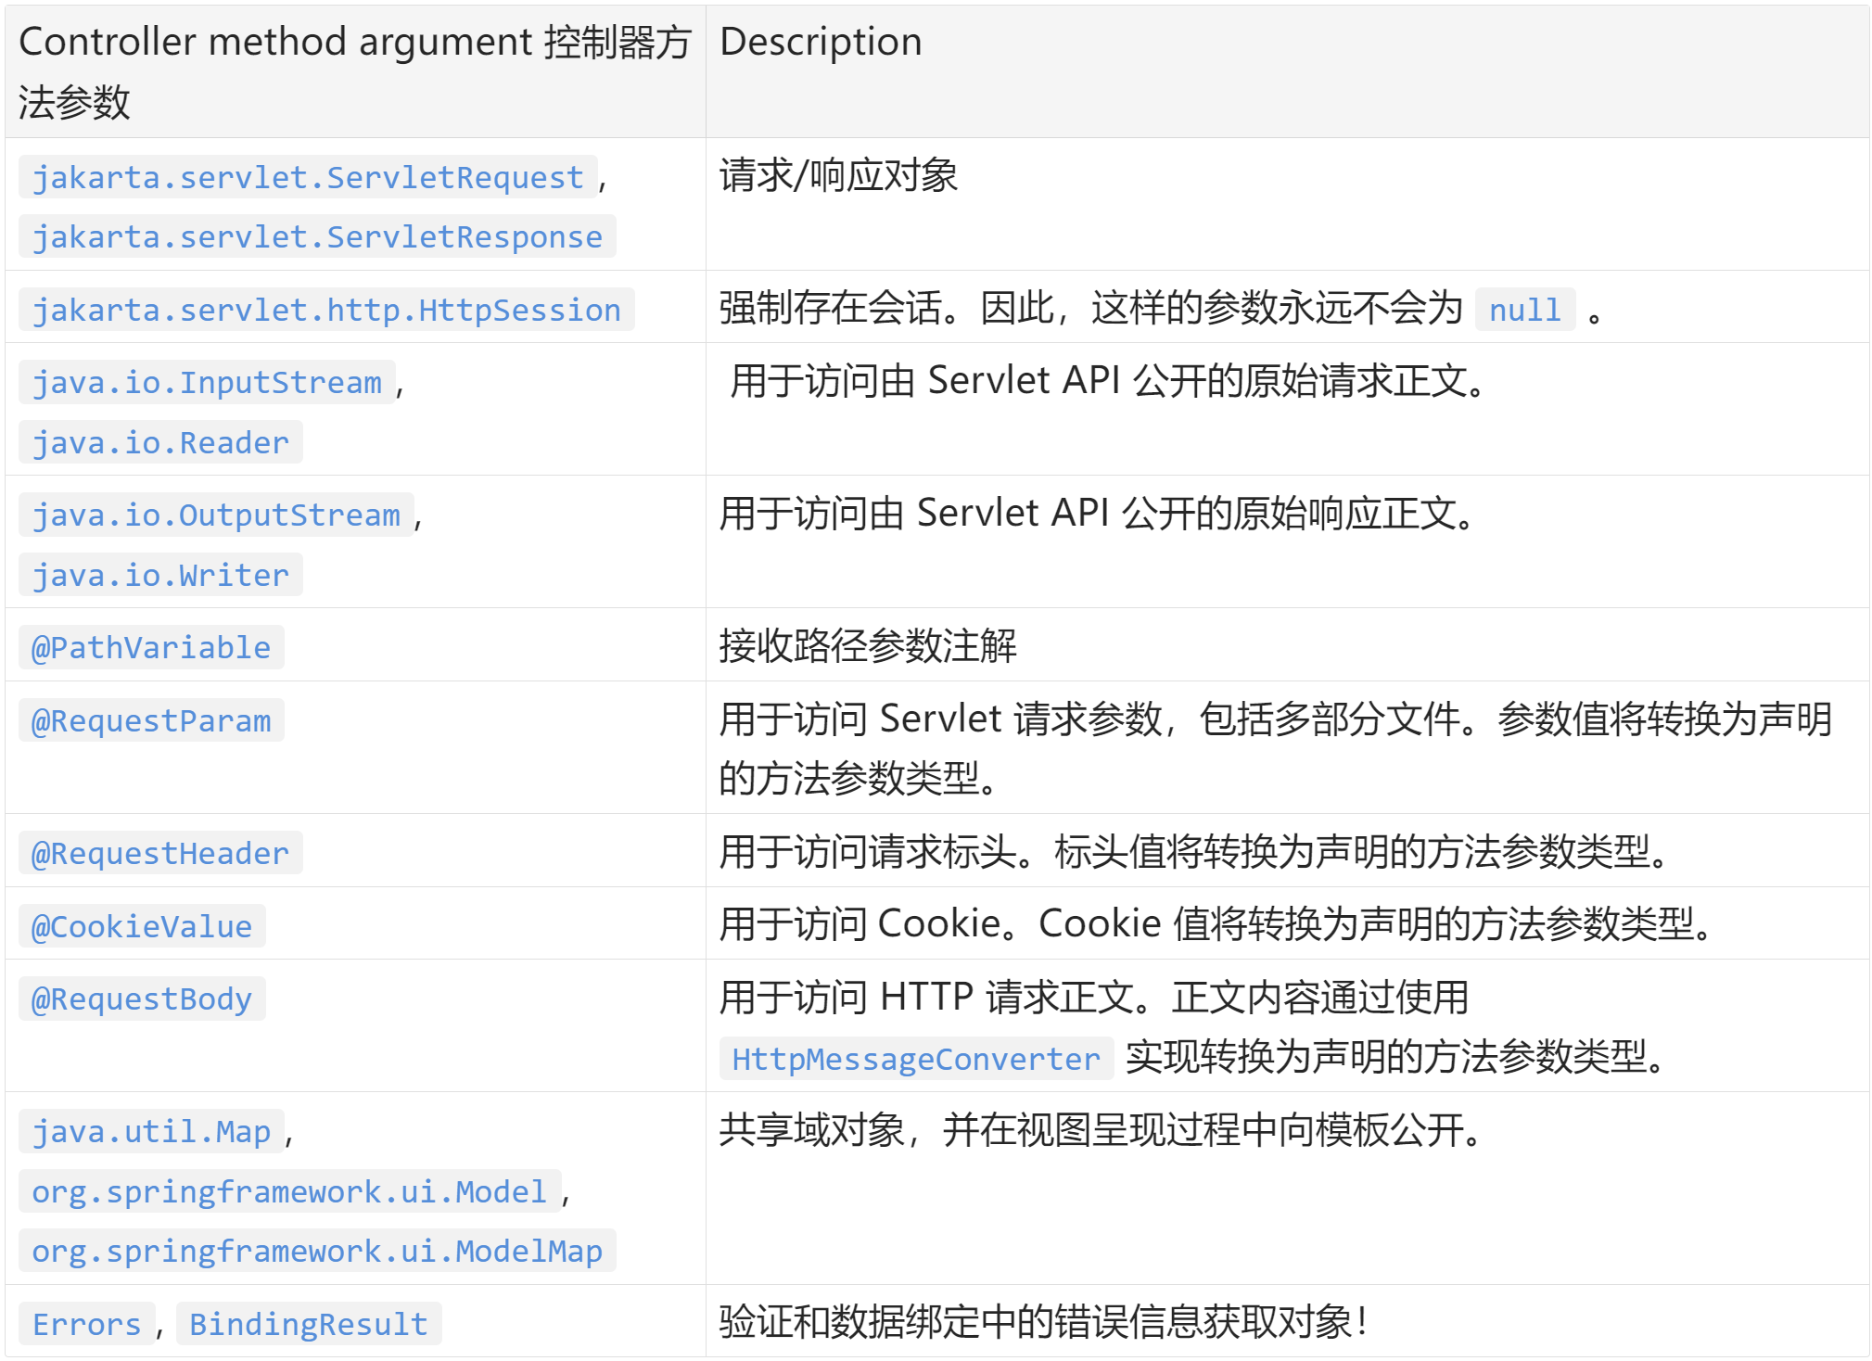Click the Errors code tag

[x=87, y=1324]
